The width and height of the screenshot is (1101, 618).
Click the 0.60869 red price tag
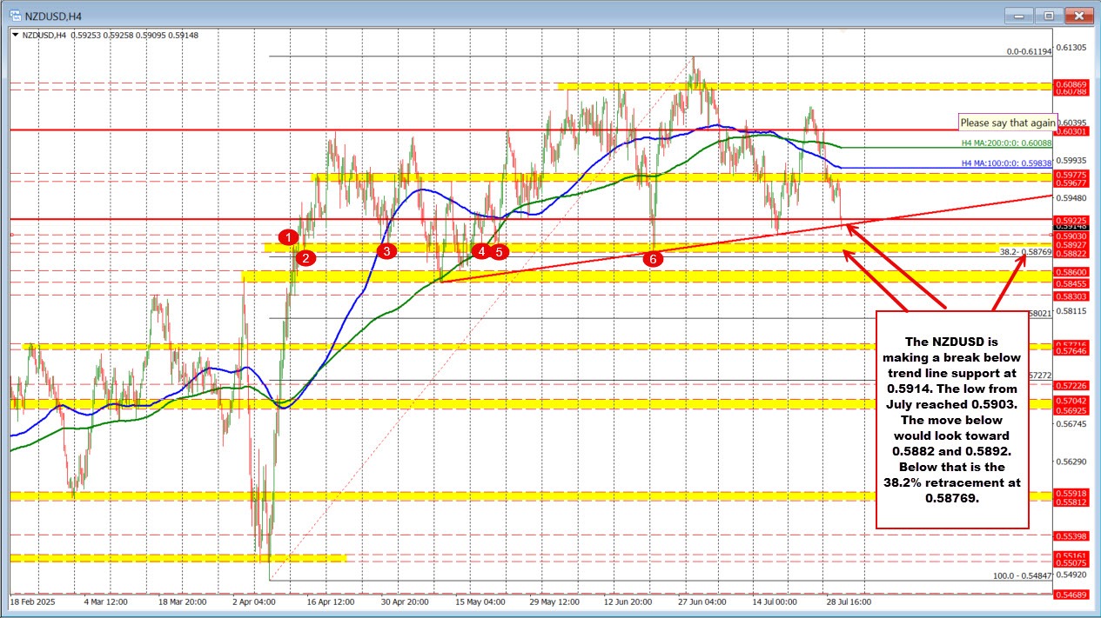pyautogui.click(x=1071, y=83)
